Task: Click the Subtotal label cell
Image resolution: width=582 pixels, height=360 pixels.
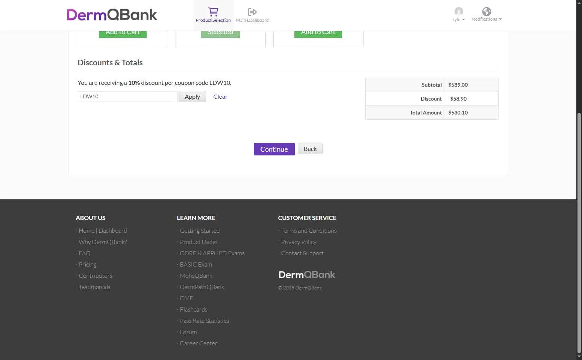Action: pyautogui.click(x=405, y=85)
